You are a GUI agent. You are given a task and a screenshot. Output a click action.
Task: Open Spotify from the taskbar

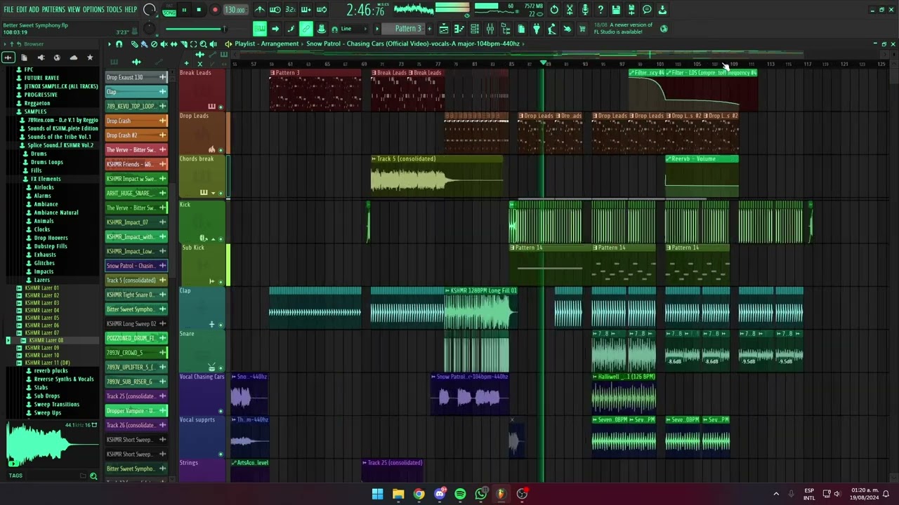460,494
